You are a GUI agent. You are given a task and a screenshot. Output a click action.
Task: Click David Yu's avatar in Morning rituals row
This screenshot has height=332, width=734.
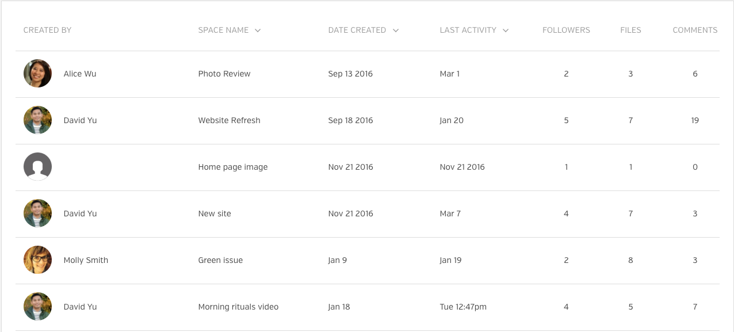37,307
